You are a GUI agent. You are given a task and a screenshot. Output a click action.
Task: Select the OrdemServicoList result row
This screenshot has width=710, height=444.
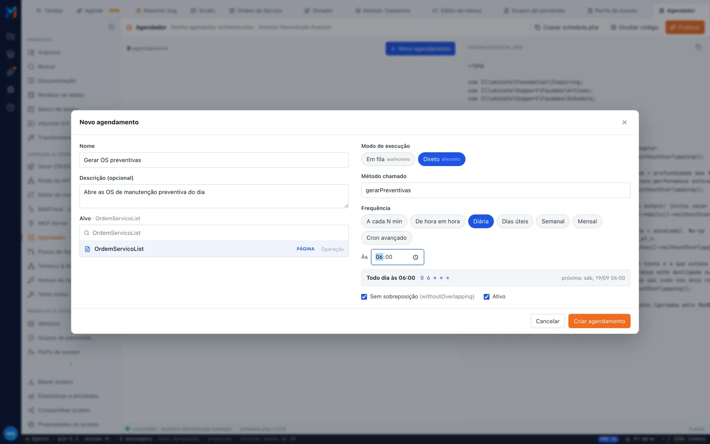[214, 249]
